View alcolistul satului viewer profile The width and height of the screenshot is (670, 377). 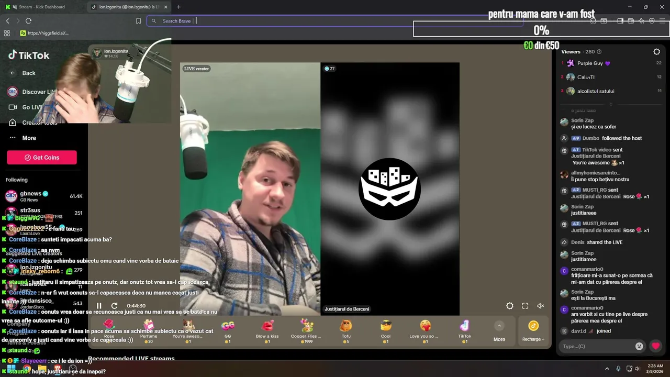point(611,91)
